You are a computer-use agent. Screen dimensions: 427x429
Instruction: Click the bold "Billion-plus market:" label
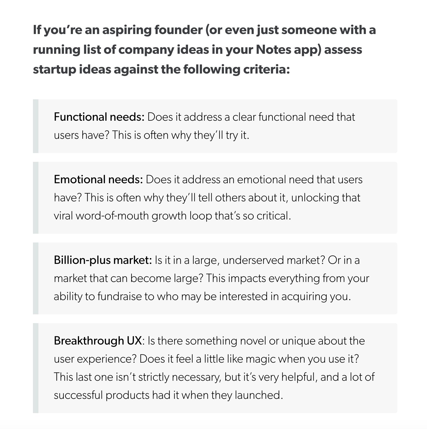pyautogui.click(x=103, y=260)
